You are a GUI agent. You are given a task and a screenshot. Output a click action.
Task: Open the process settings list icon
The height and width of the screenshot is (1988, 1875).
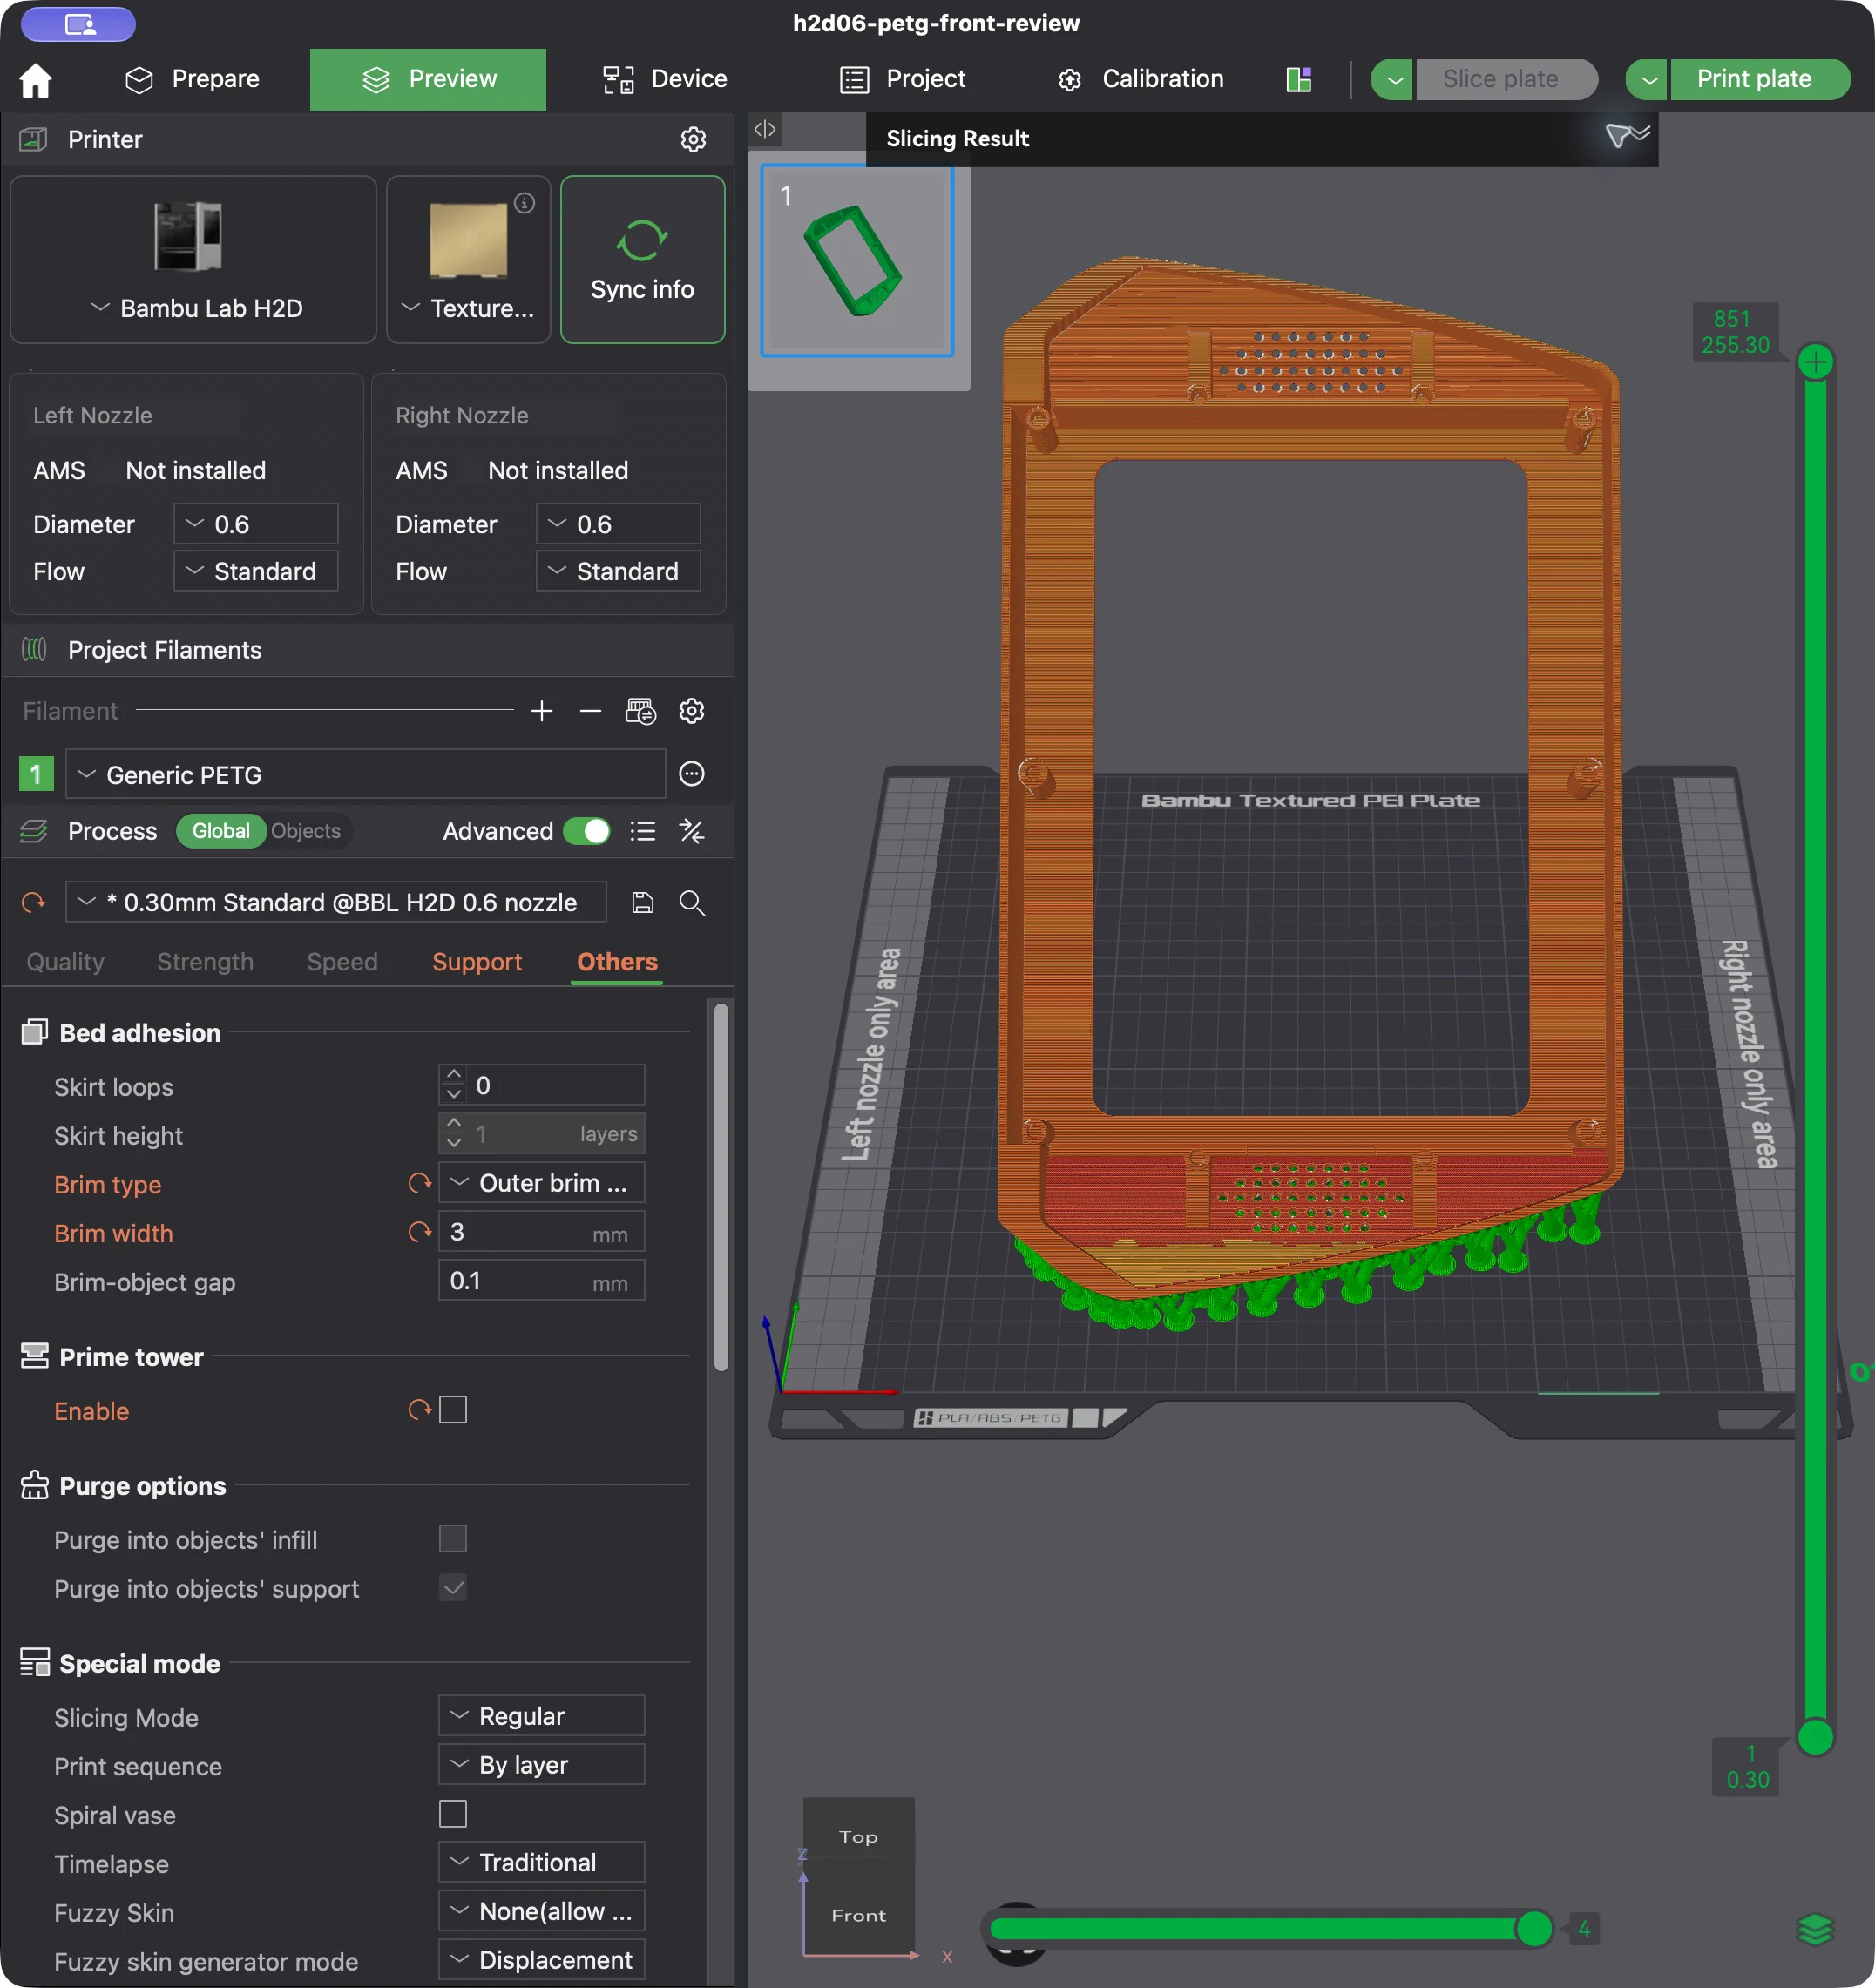pos(643,831)
